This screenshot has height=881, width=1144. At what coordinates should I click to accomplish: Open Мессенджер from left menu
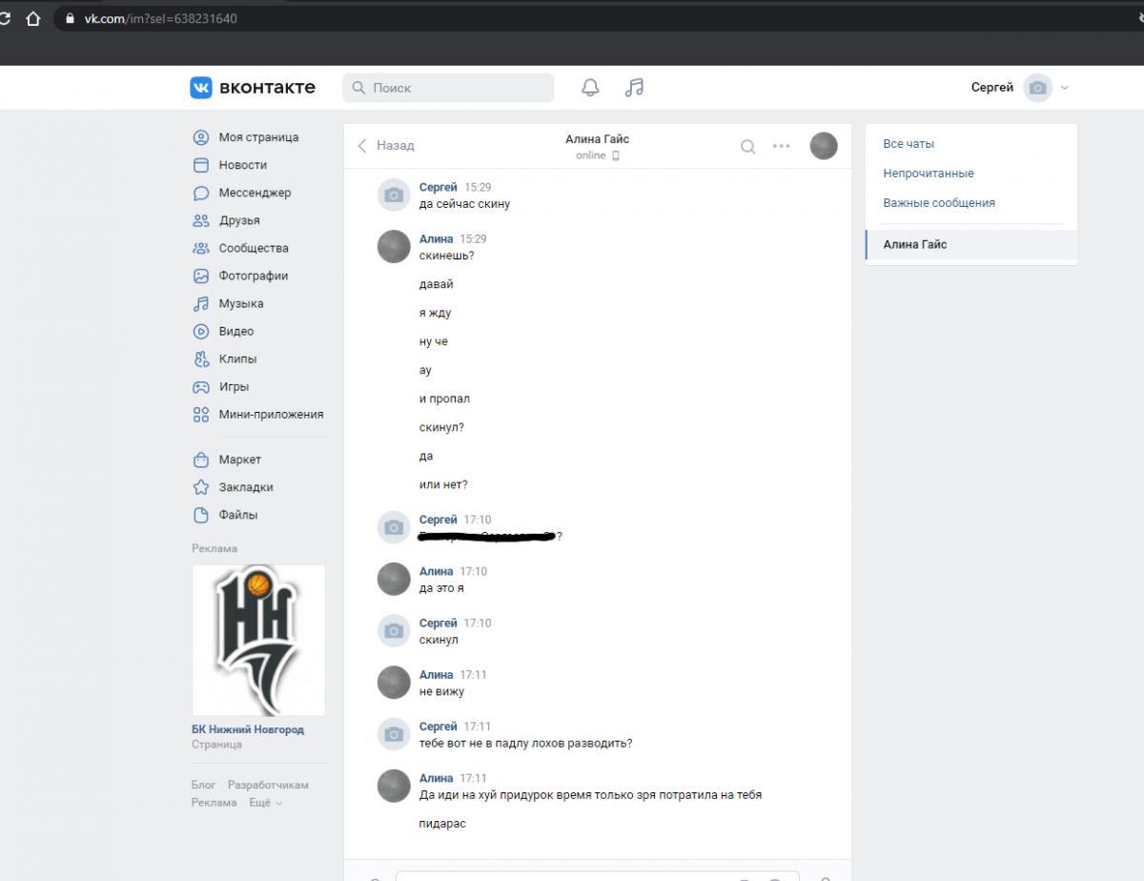click(254, 193)
